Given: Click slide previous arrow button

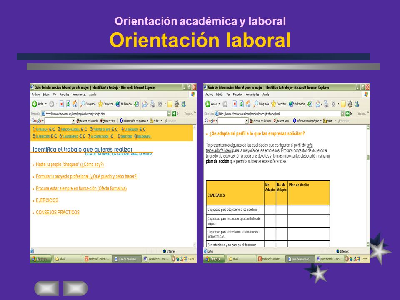Looking at the screenshot, I should 46,288.
